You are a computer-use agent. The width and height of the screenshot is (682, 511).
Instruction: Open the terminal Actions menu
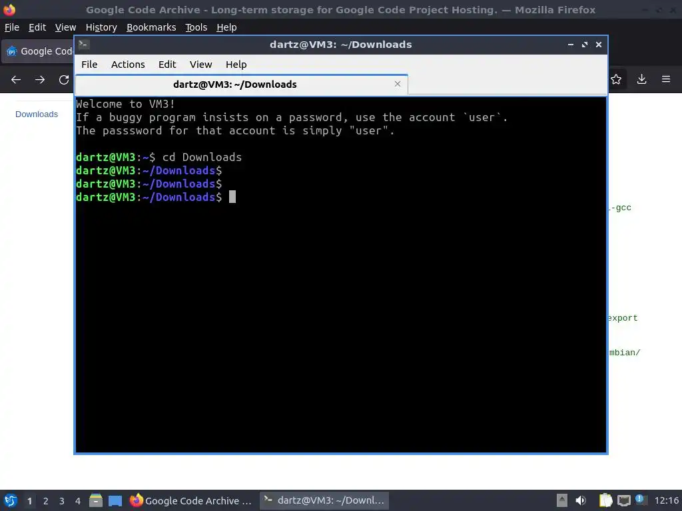(x=128, y=65)
